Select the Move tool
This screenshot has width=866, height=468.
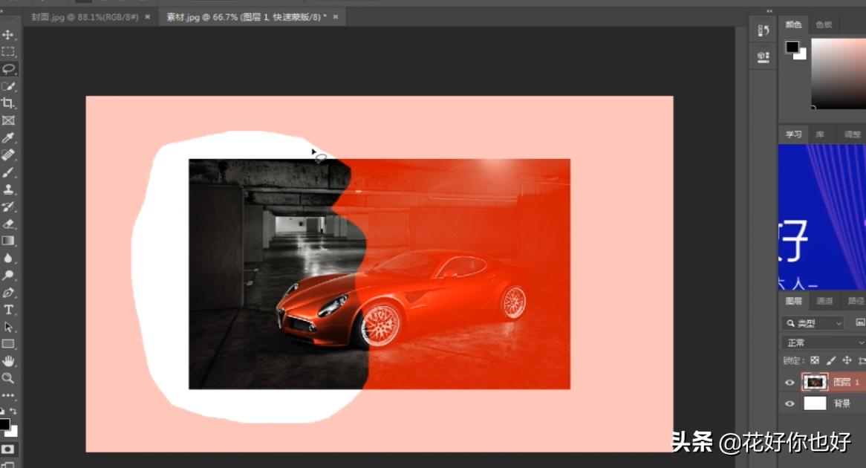[7, 35]
